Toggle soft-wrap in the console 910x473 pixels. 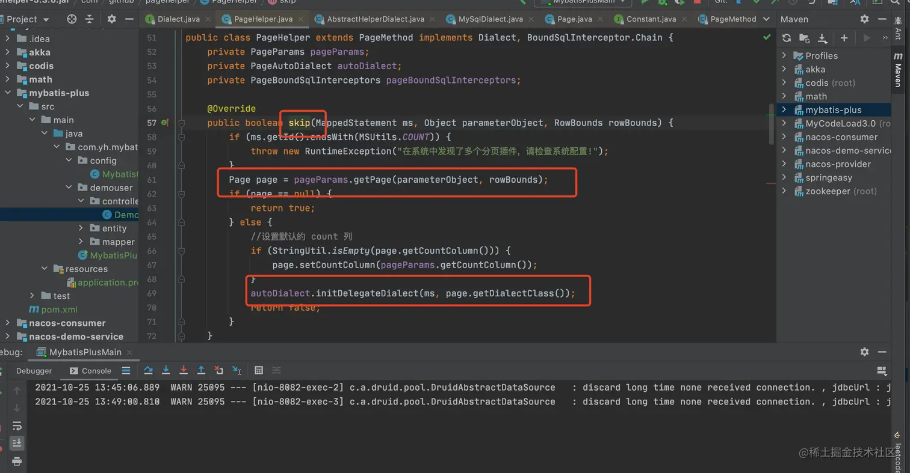pyautogui.click(x=17, y=426)
